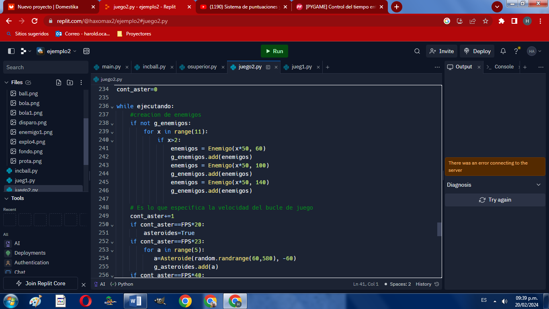Toggle the left sidebar panel icon

11,51
